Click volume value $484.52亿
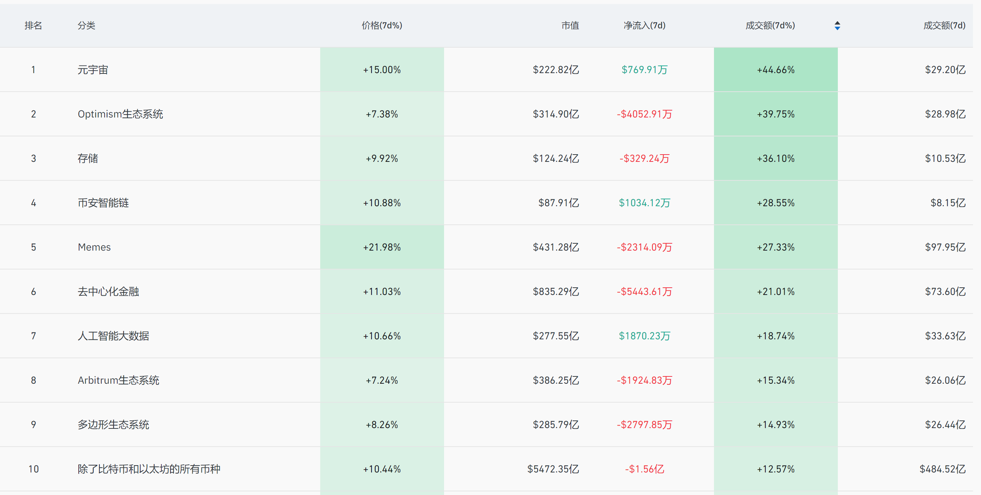The image size is (981, 495). [942, 469]
